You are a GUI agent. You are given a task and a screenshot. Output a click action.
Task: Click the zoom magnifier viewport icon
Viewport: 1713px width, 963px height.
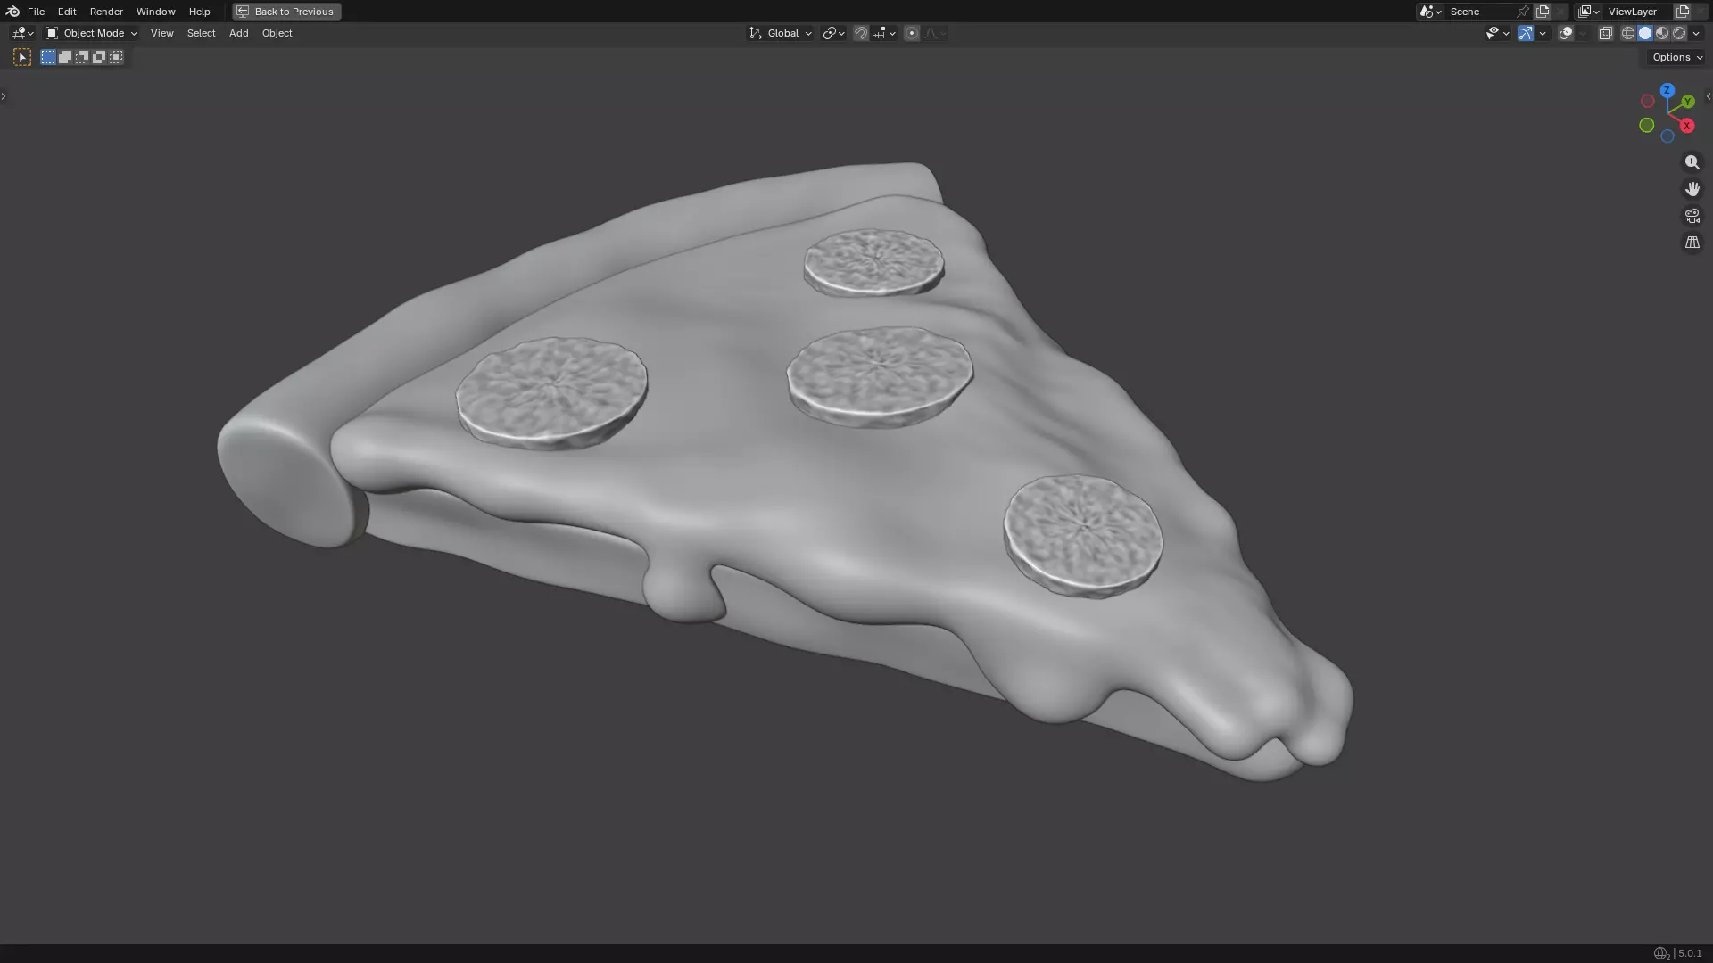point(1692,162)
